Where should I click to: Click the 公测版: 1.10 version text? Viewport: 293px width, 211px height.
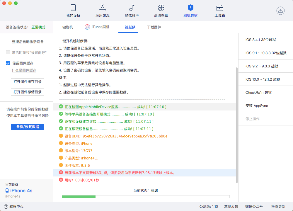coord(209,207)
